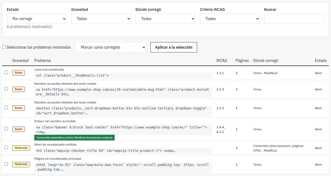
Task: Open Página sin encabezado principal via Abrir
Action: tap(318, 165)
